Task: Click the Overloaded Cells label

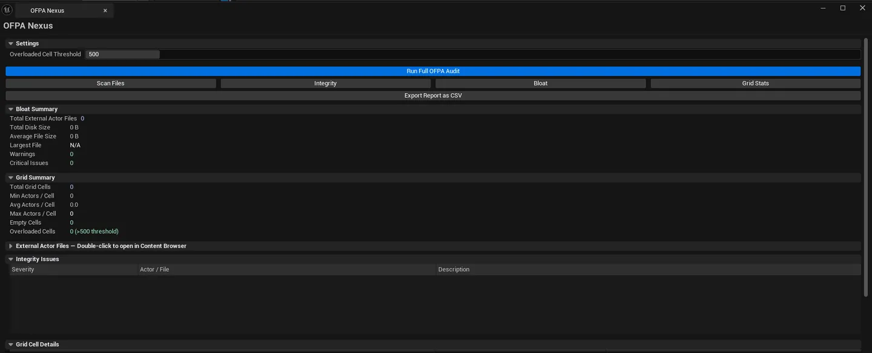Action: (x=33, y=232)
